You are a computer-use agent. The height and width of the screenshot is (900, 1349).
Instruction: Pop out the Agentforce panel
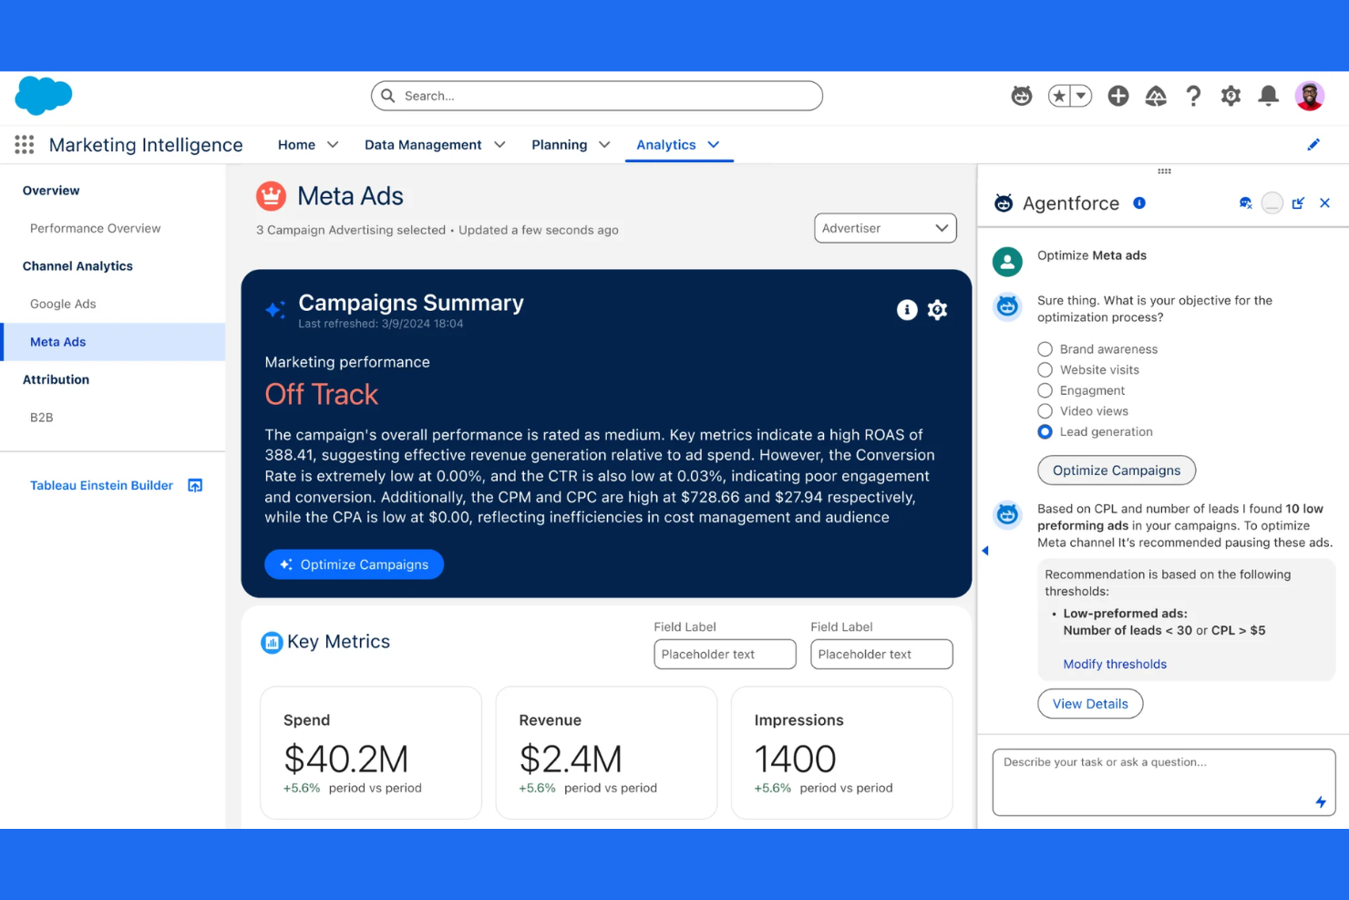coord(1298,203)
